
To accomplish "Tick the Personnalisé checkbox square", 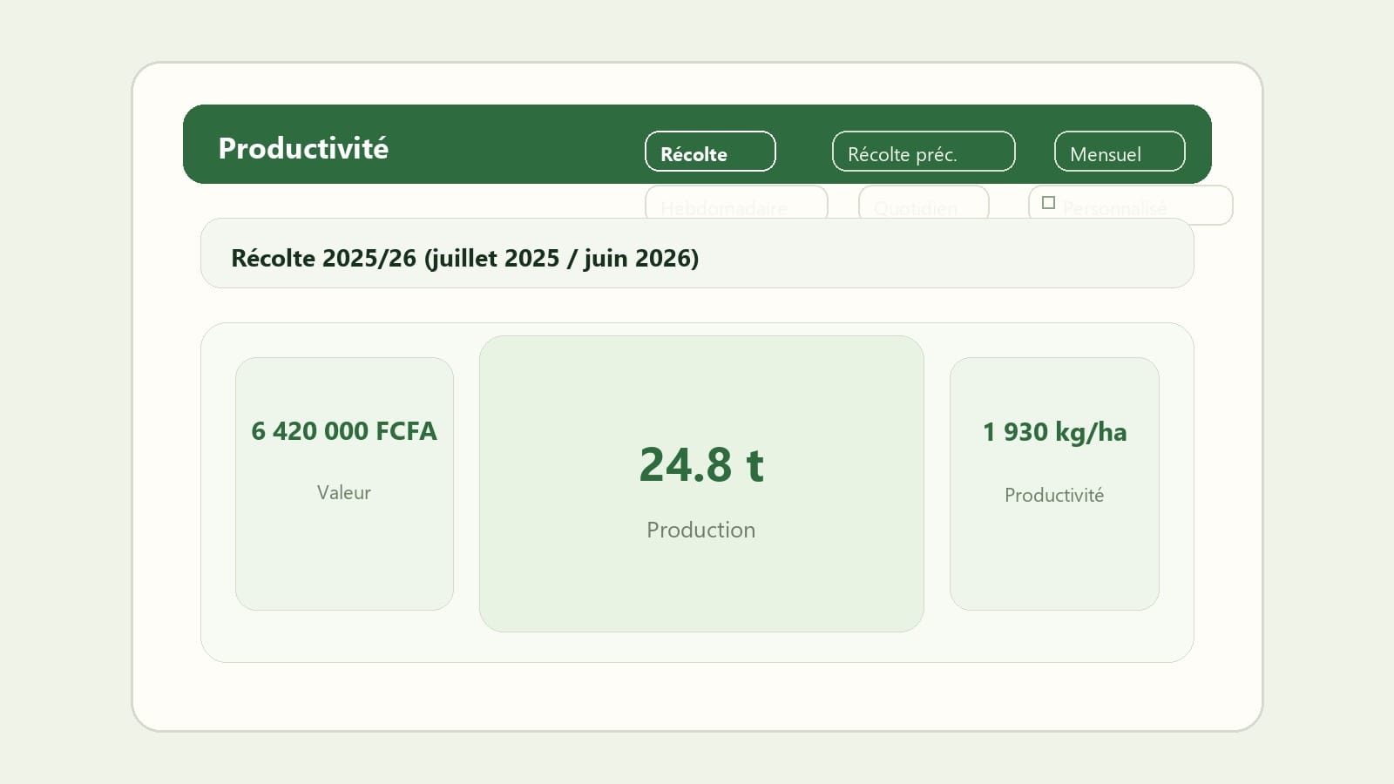I will [x=1048, y=203].
